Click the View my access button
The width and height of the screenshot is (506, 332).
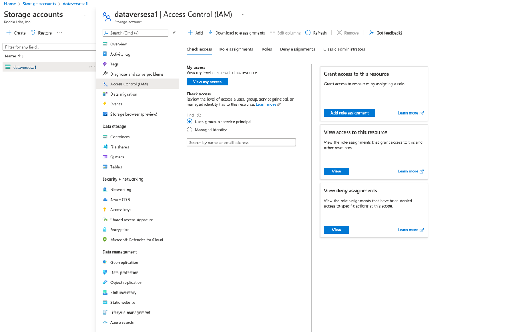207,82
